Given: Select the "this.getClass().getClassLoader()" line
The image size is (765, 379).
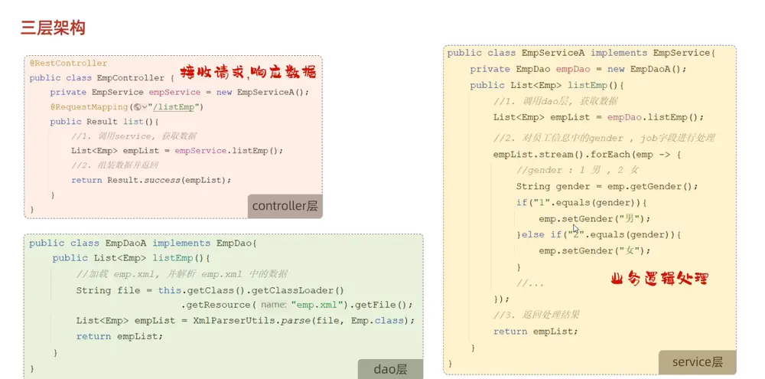Looking at the screenshot, I should point(210,290).
